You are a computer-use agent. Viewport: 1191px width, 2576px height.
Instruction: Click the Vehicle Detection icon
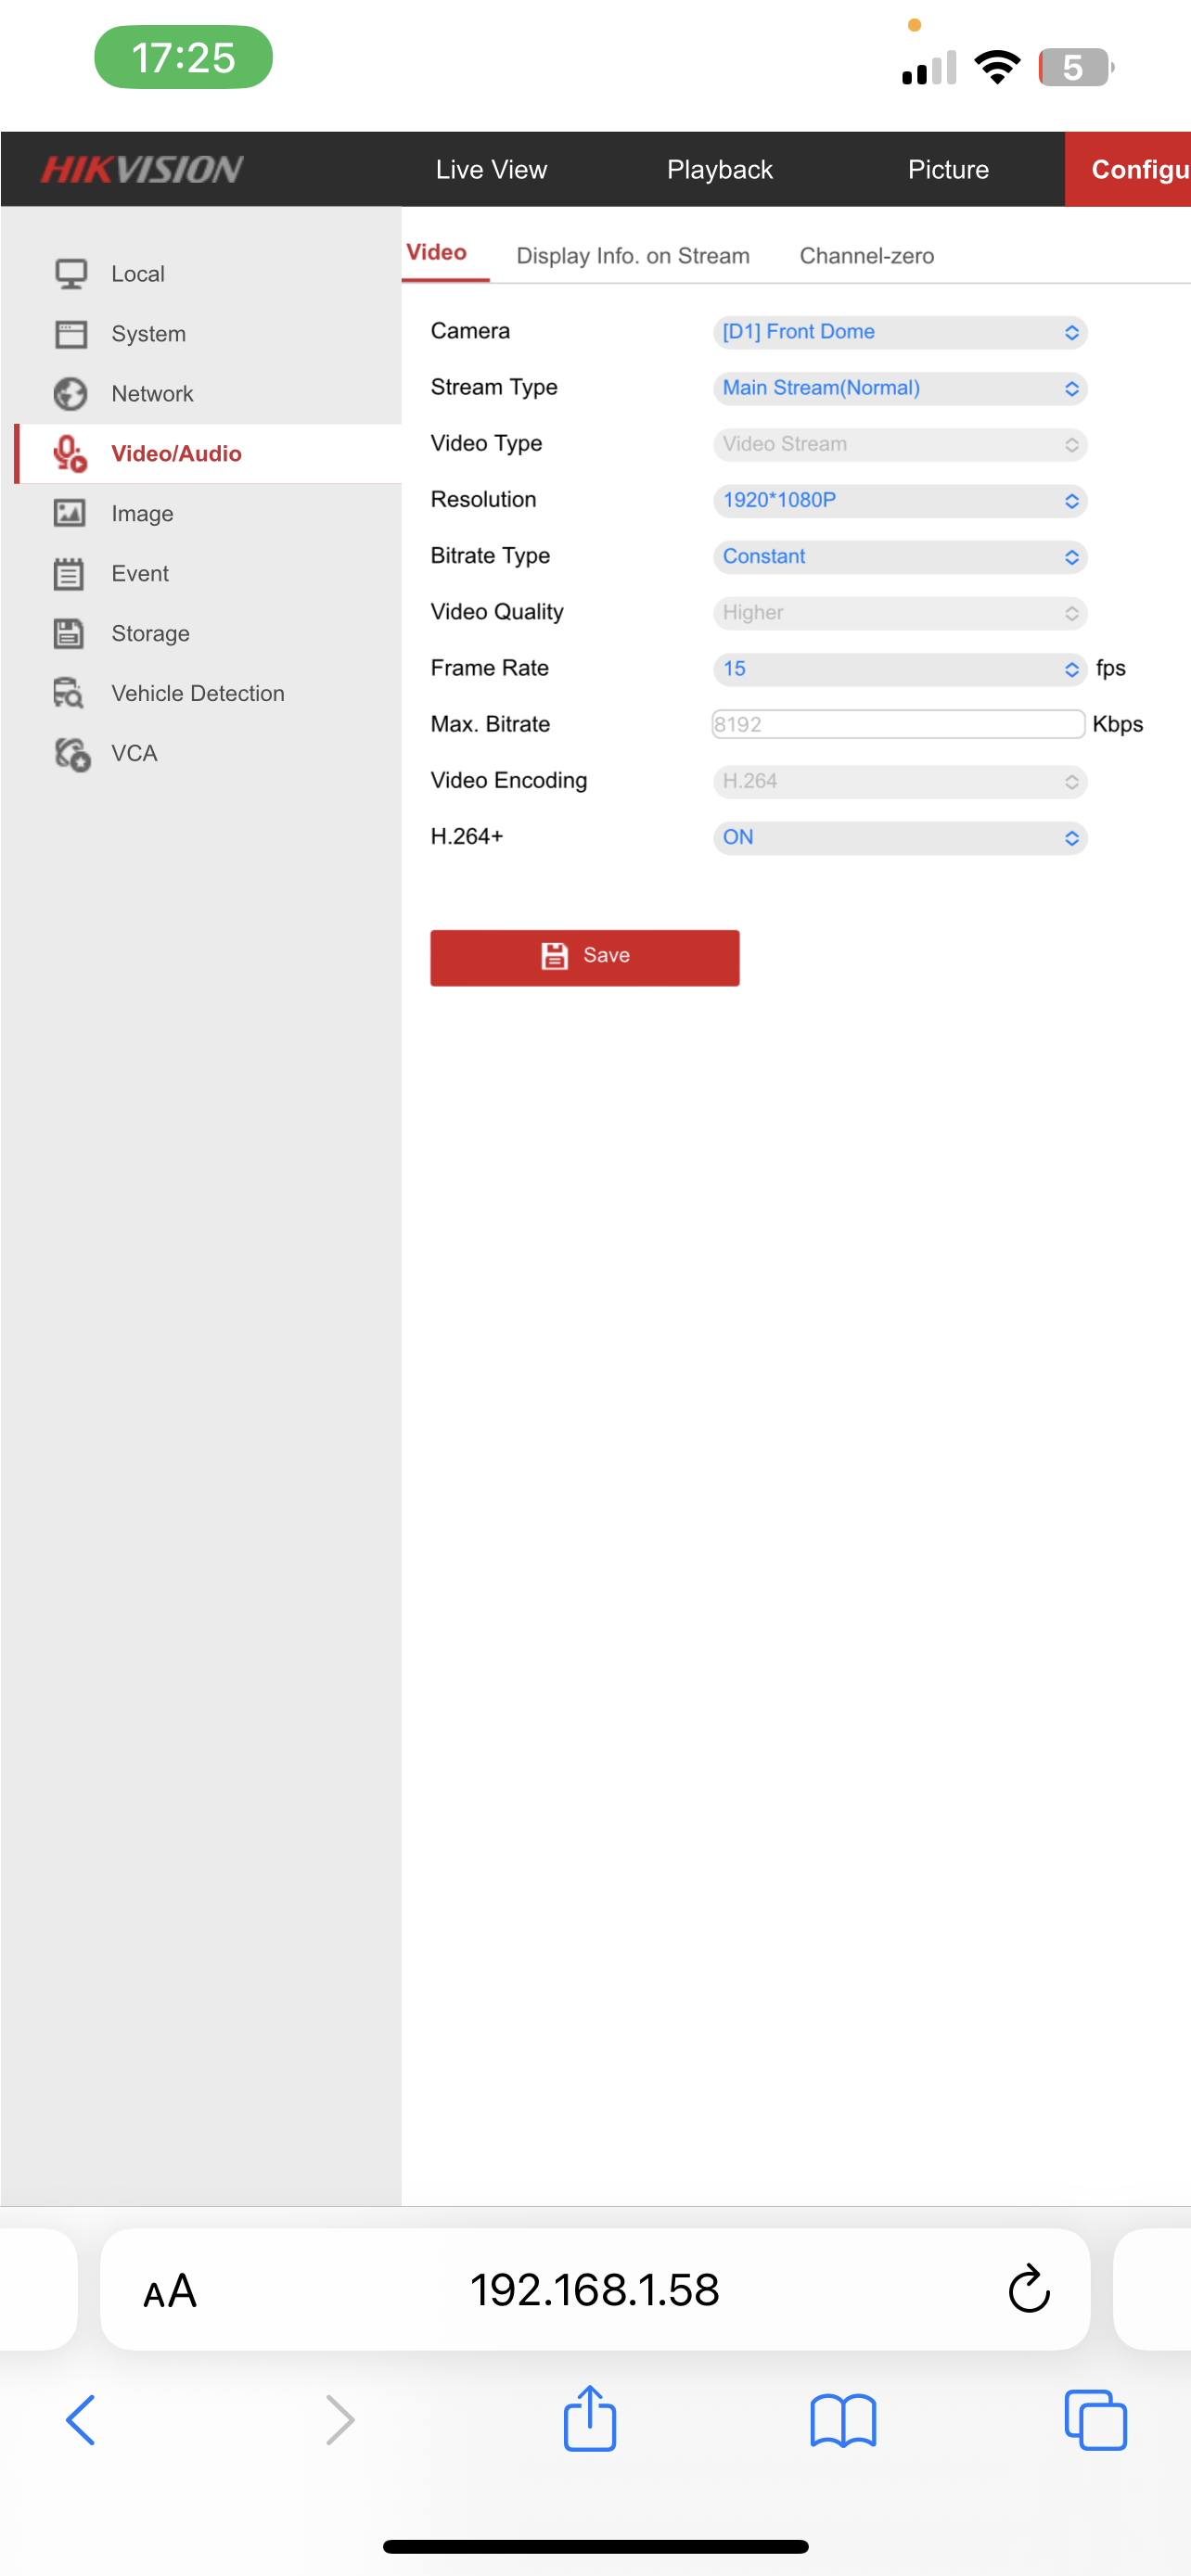click(70, 693)
